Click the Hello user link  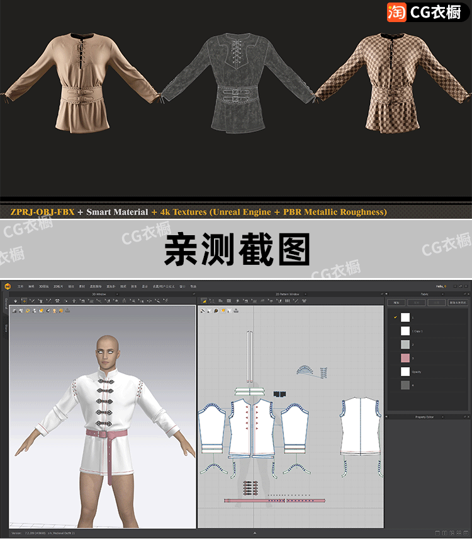coord(441,286)
